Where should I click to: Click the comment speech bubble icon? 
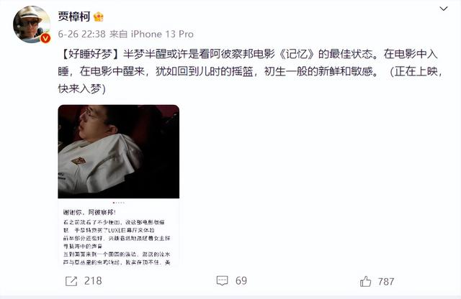coord(222,281)
